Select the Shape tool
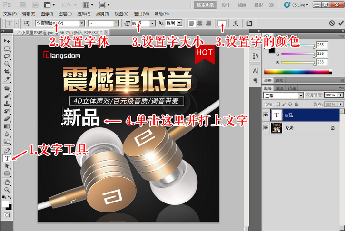 coord(7,173)
